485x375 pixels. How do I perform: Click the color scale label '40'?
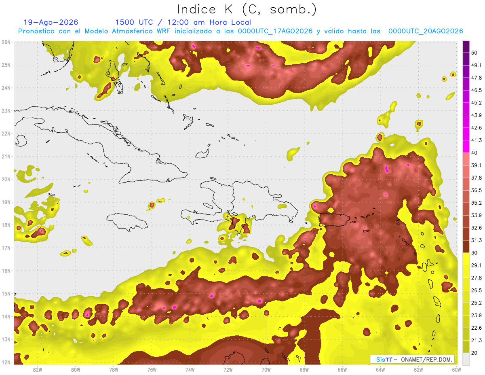474,153
